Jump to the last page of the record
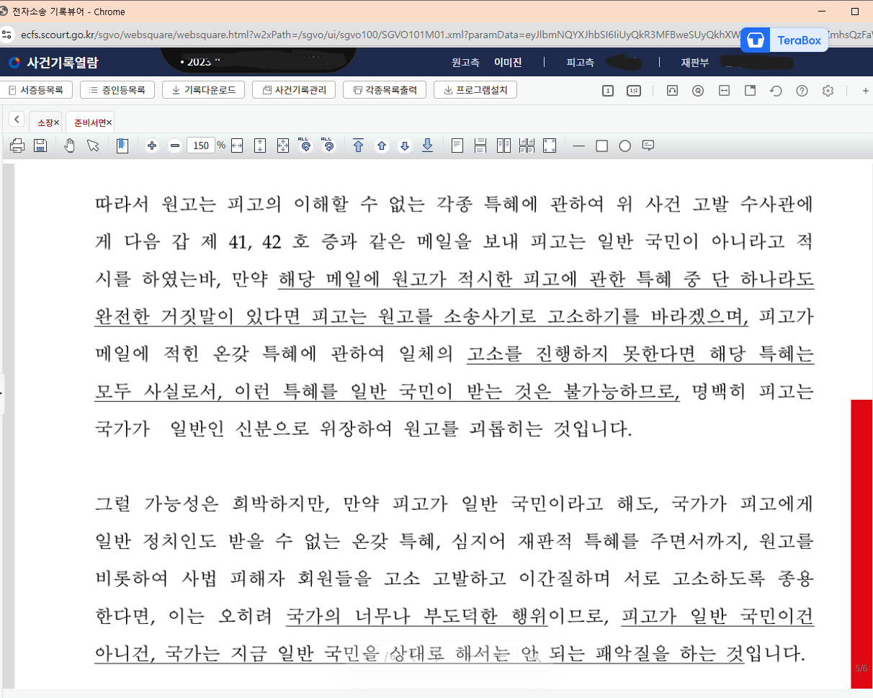The image size is (873, 698). click(427, 145)
